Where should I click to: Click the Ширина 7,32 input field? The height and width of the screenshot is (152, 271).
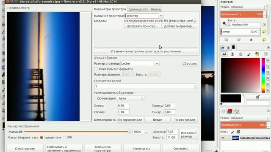172,132
